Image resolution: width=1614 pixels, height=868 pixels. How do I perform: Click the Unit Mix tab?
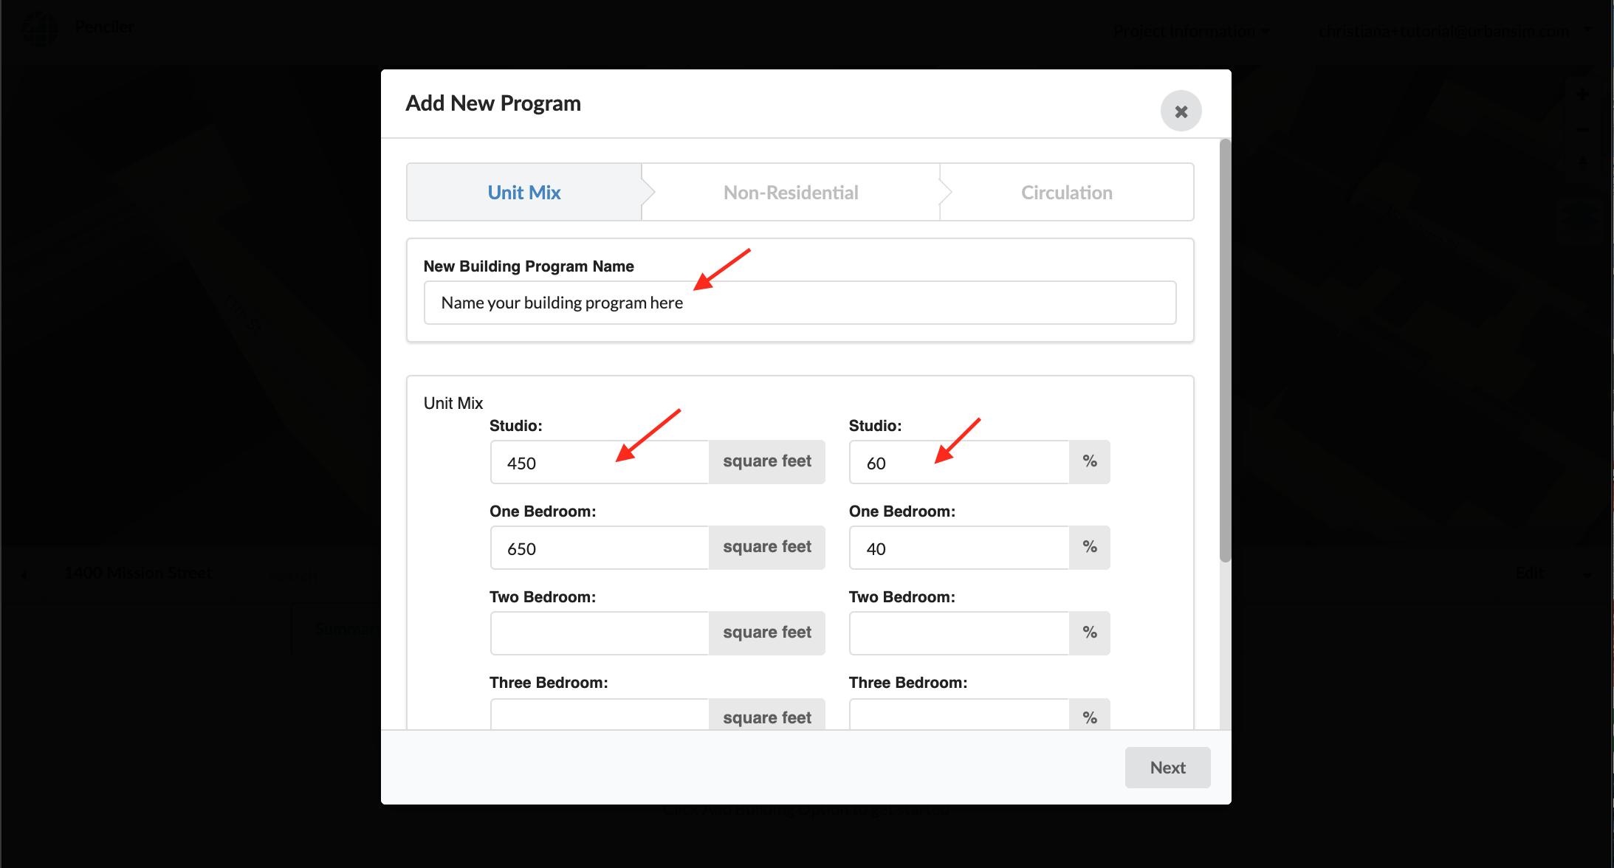[x=523, y=193]
